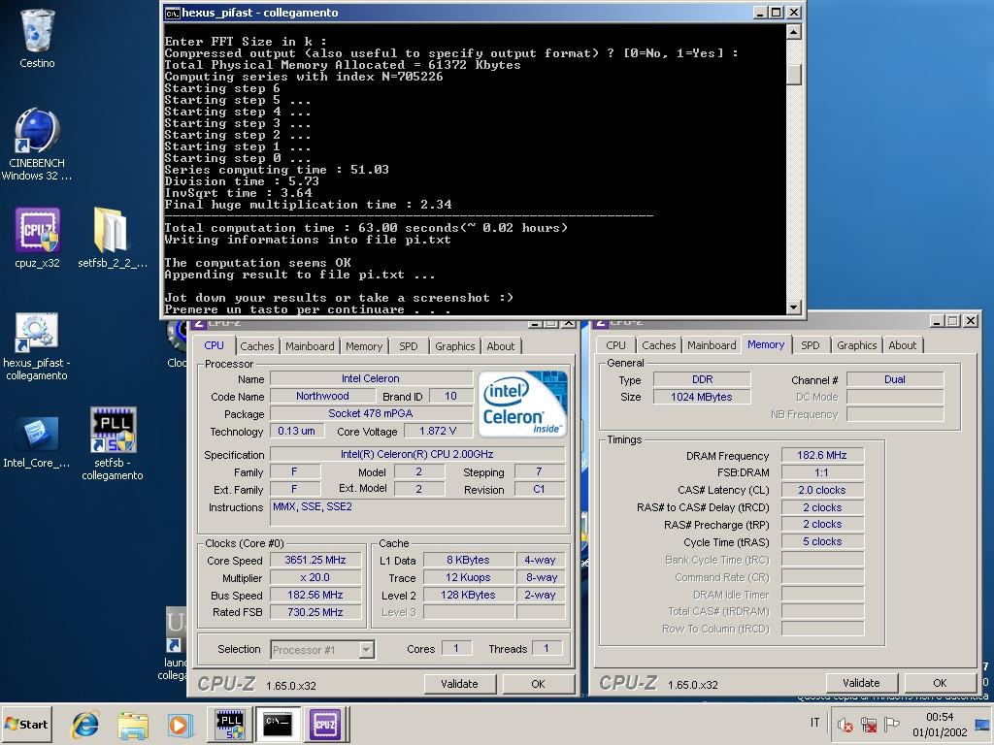Click the FSB:DRAM value 1:1
Image resolution: width=994 pixels, height=745 pixels.
pyautogui.click(x=822, y=472)
